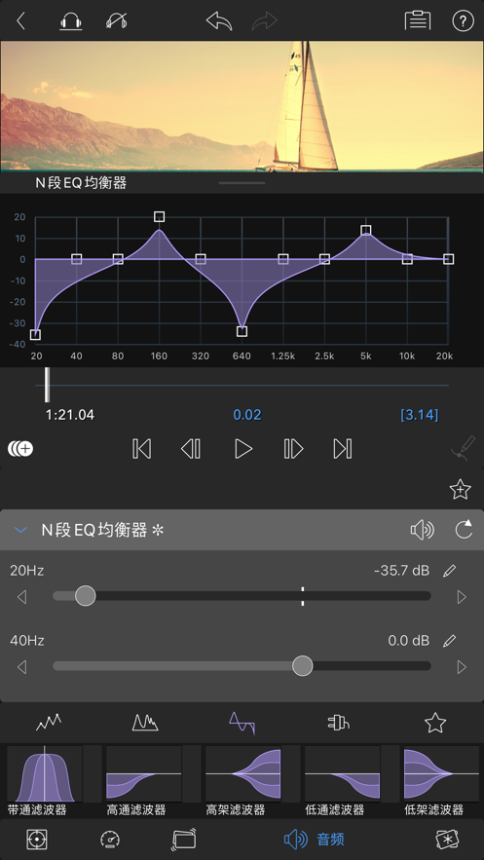The height and width of the screenshot is (860, 484).
Task: Play the preview
Action: [242, 449]
